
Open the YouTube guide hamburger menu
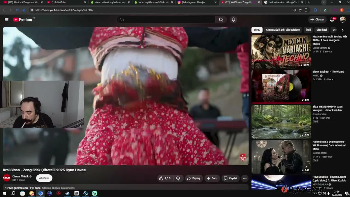coord(7,20)
